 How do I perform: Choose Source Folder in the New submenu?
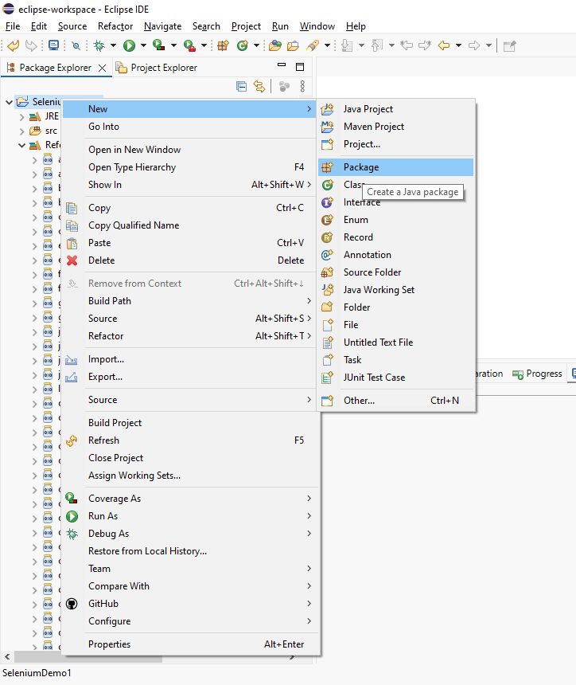pyautogui.click(x=395, y=272)
